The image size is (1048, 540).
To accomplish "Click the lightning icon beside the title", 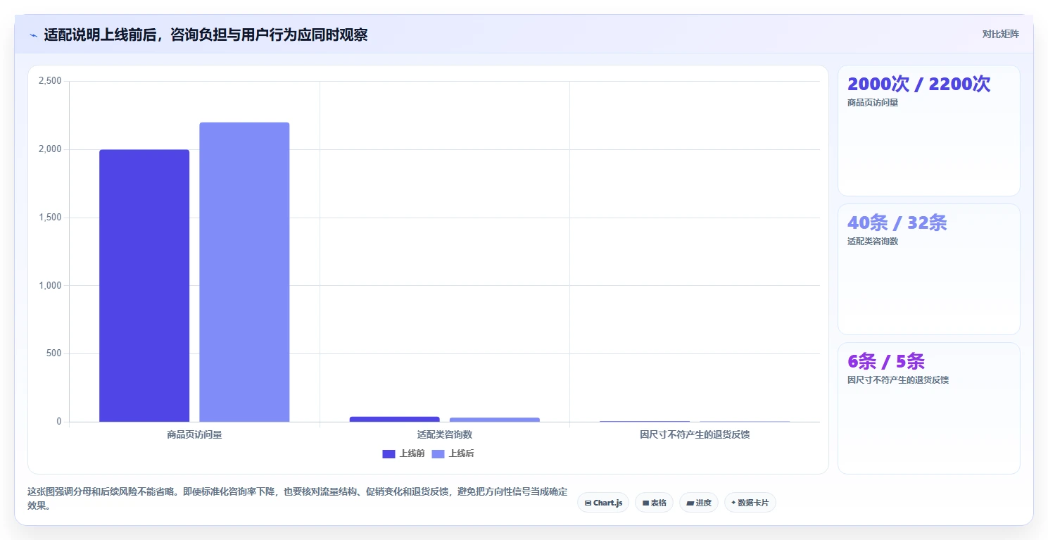I will 34,35.
